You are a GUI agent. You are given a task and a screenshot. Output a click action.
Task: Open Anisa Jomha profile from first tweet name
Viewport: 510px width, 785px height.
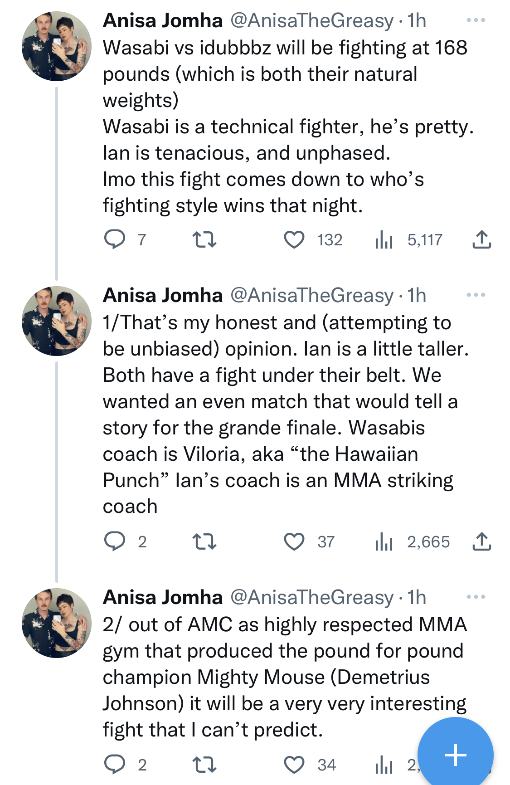tap(163, 20)
